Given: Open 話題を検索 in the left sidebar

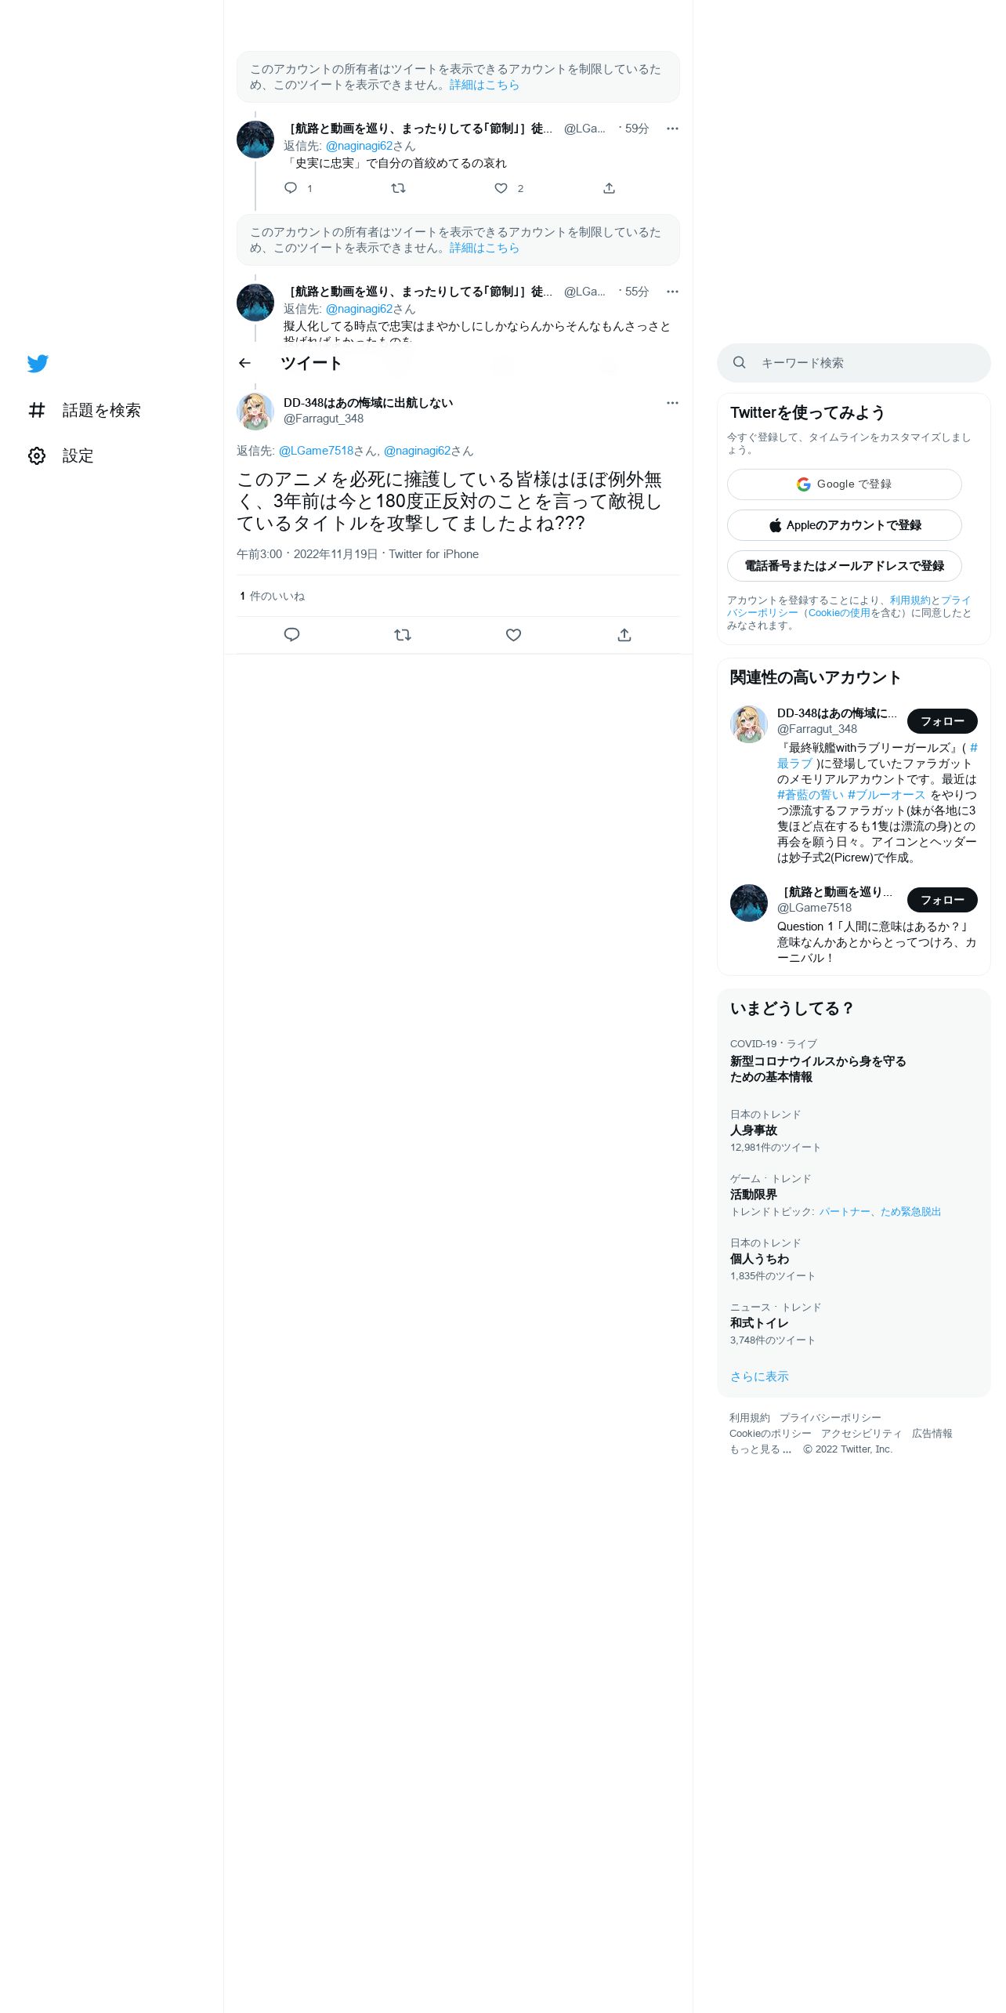Looking at the screenshot, I should point(85,410).
